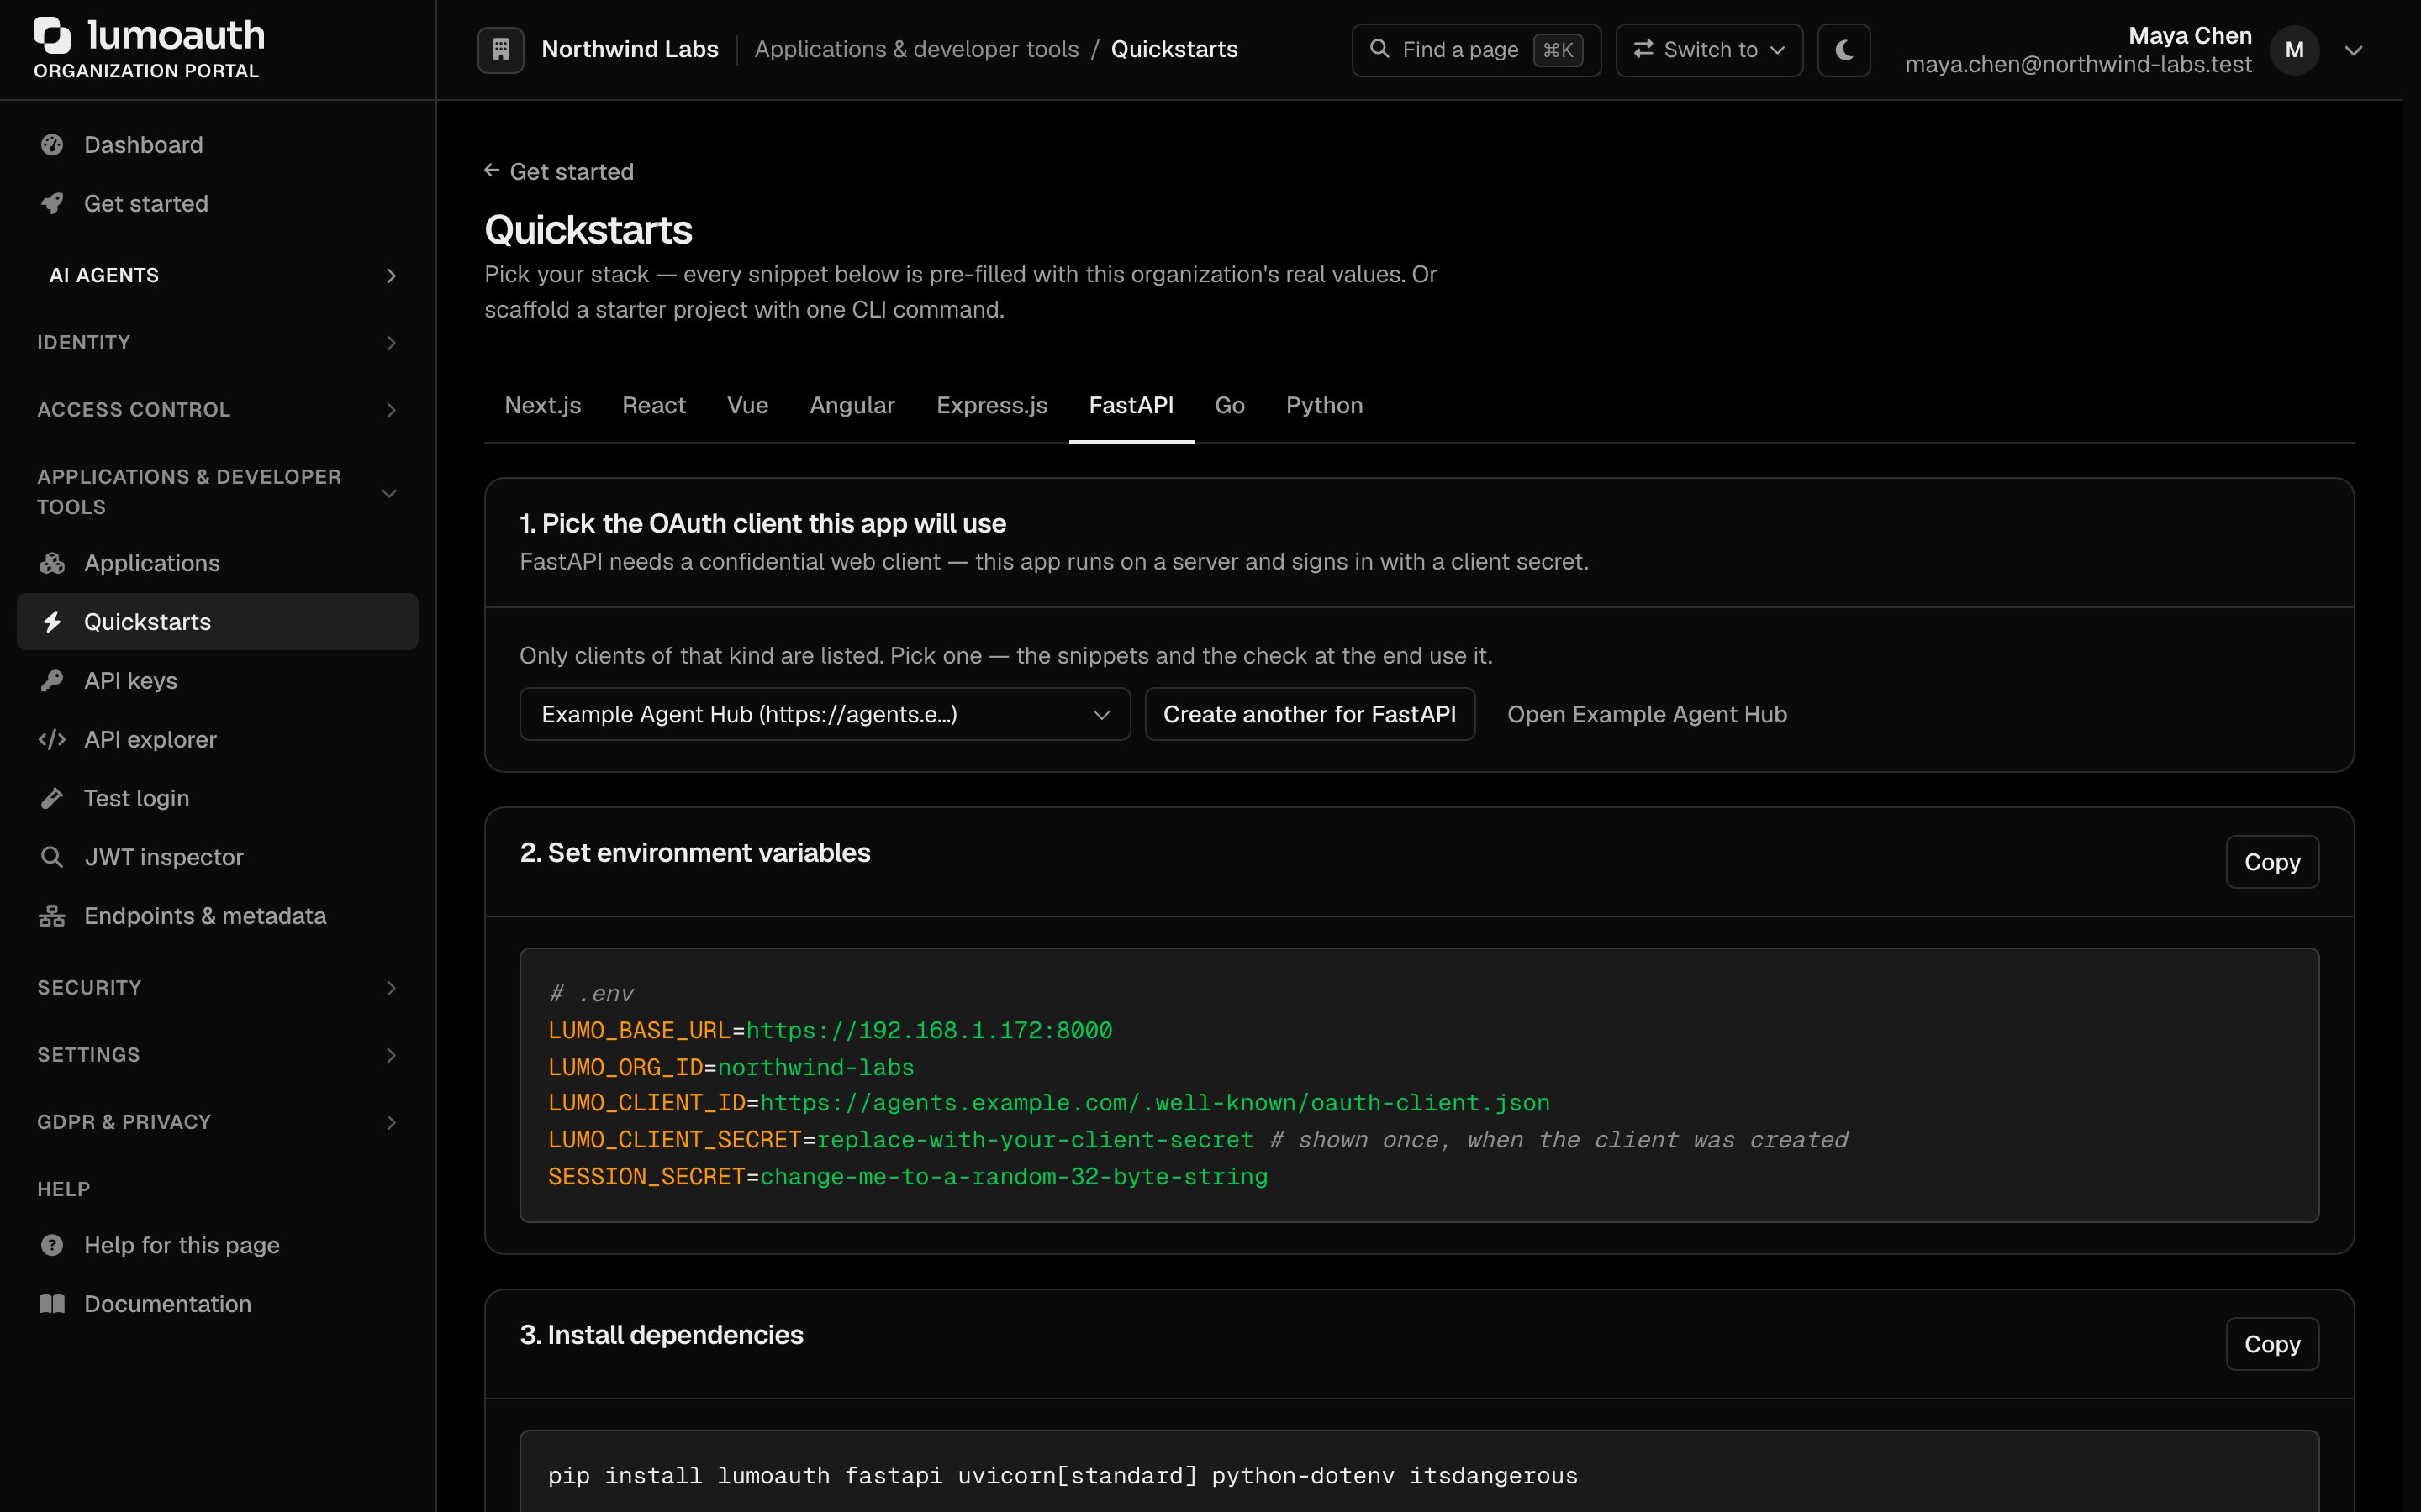Open the Switch to dropdown
The height and width of the screenshot is (1512, 2421).
(x=1709, y=50)
